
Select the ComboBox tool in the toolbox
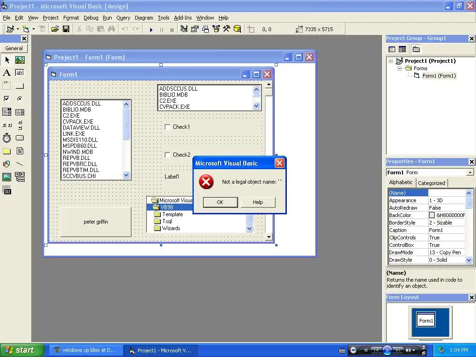(7, 112)
